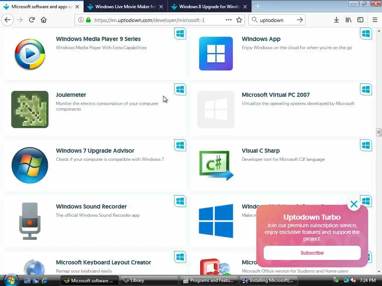
Task: Click the Visual C Sharp icon
Action: 216,165
